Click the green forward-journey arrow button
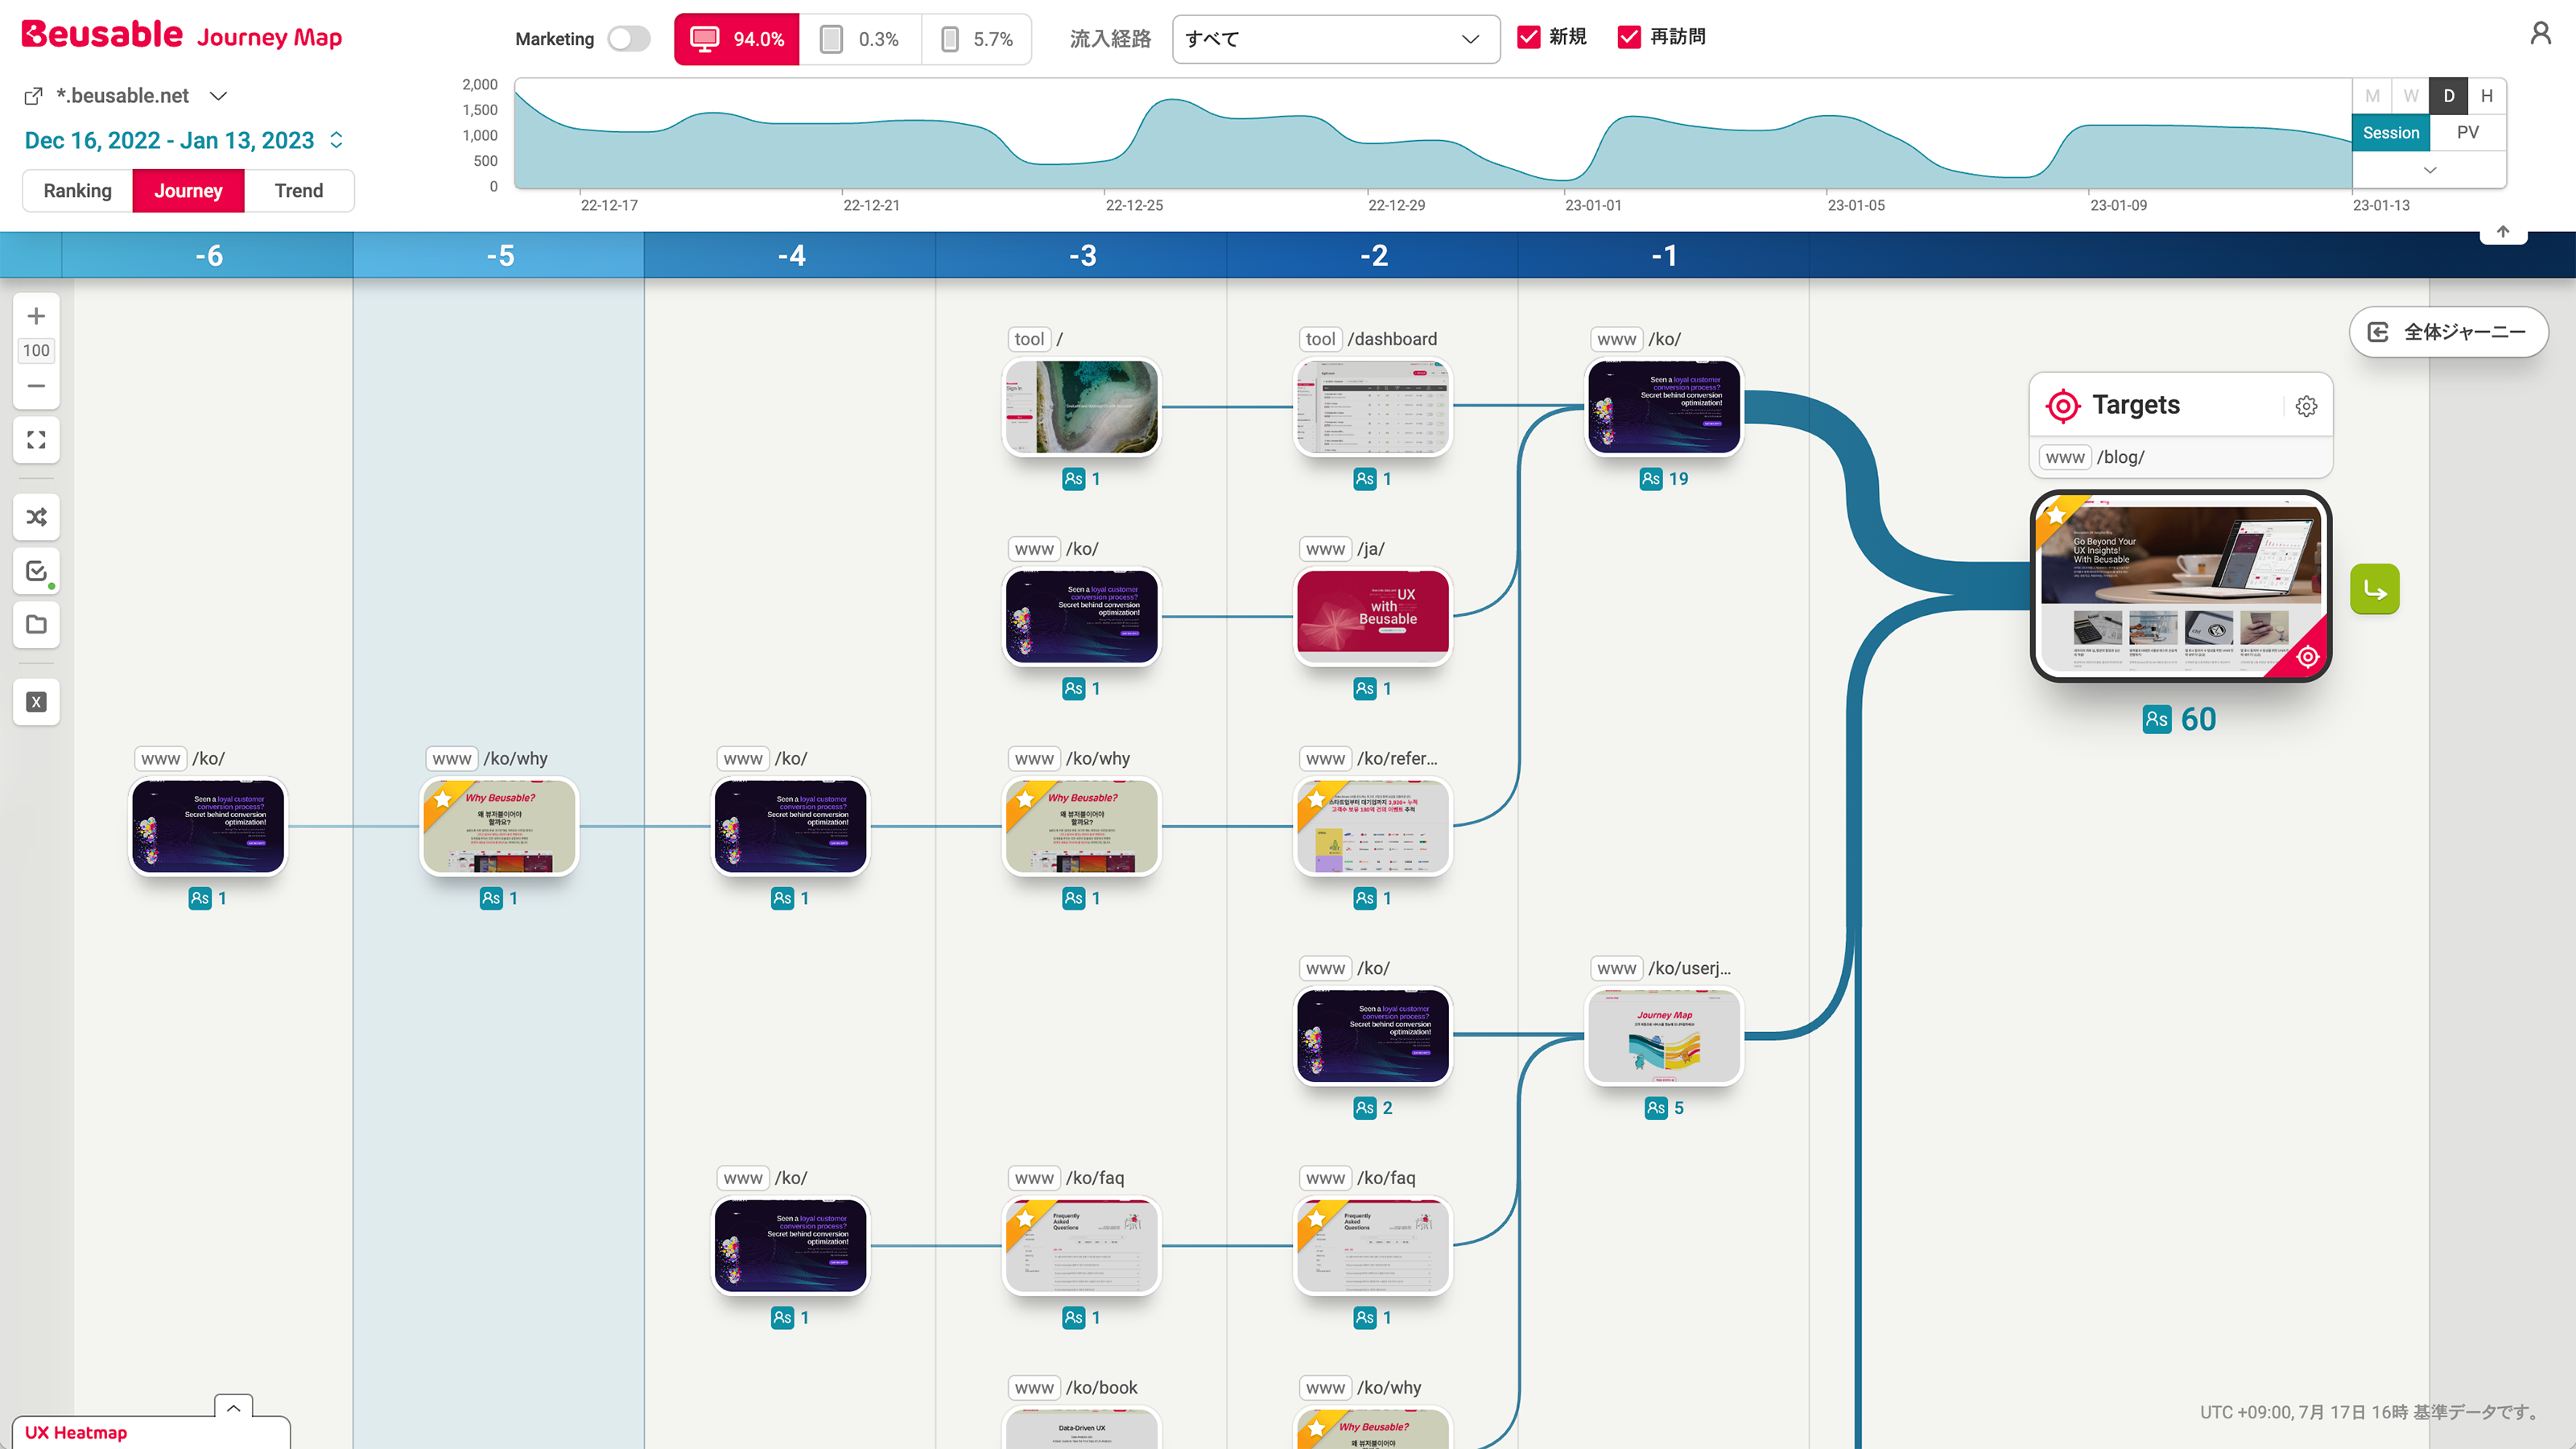This screenshot has width=2576, height=1449. point(2374,590)
